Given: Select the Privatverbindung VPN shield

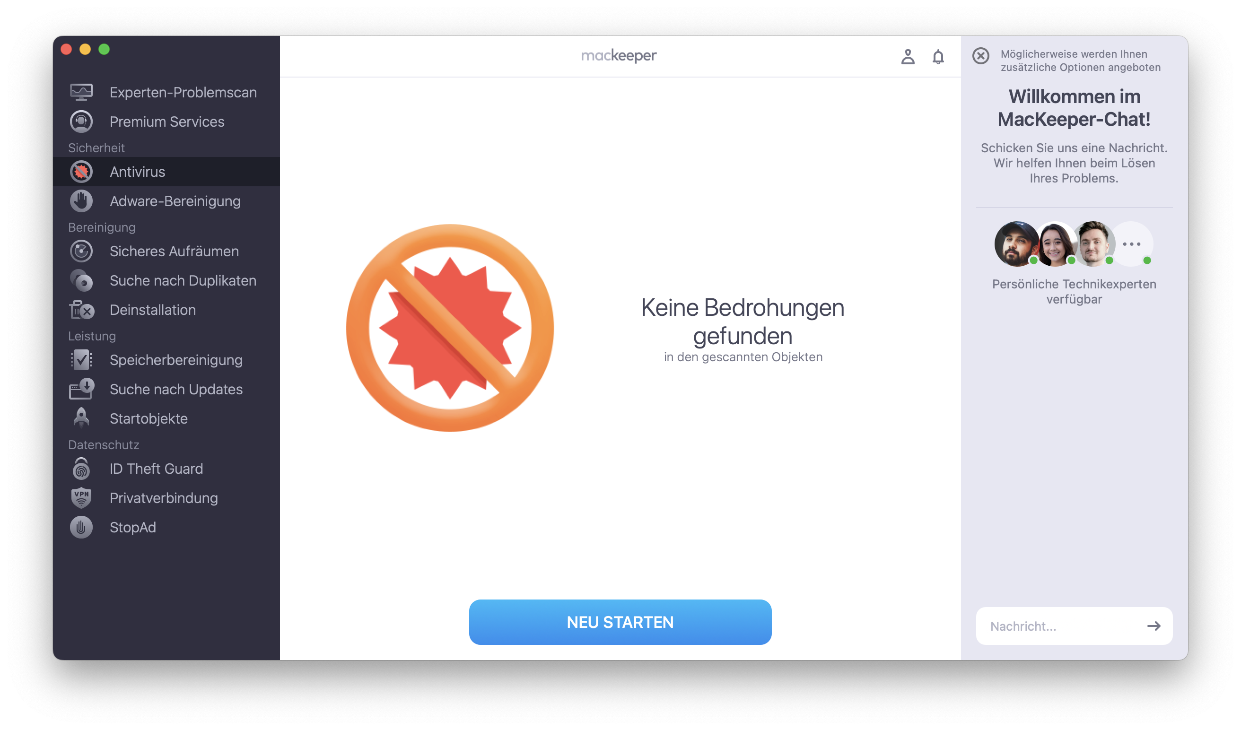Looking at the screenshot, I should (x=164, y=498).
